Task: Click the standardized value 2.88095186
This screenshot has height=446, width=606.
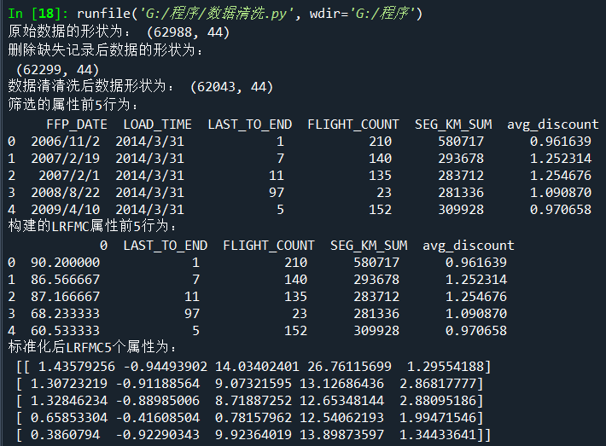Action: (438, 401)
